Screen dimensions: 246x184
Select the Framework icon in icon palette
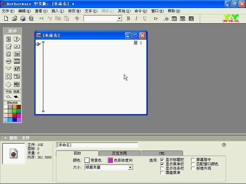point(9,76)
